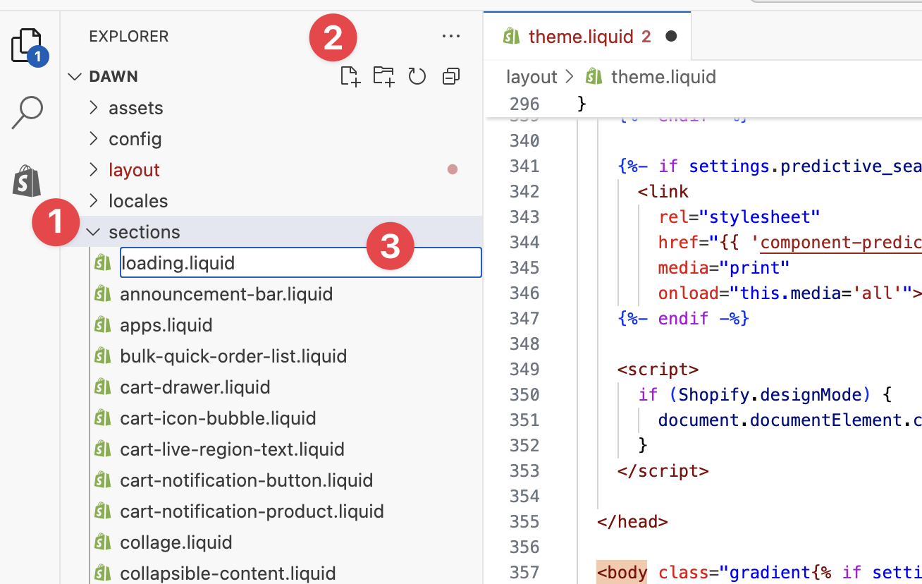
Task: Expand the config folder
Action: click(135, 139)
